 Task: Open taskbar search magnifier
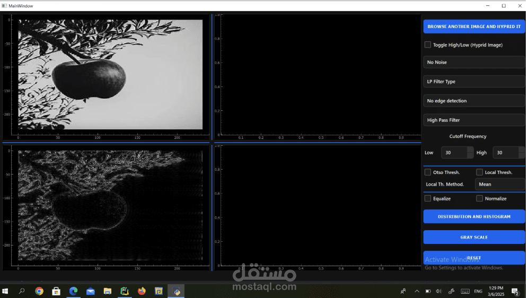click(x=22, y=291)
